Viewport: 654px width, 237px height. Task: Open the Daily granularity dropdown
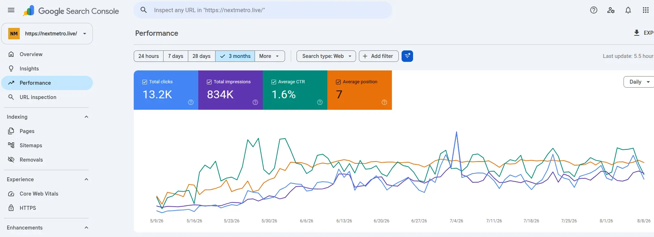(x=639, y=82)
